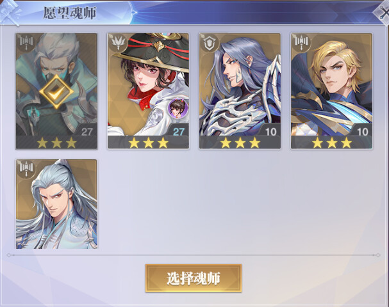The height and width of the screenshot is (307, 389).
Task: Click the small round avatar on hat-girl card
Action: click(x=178, y=108)
